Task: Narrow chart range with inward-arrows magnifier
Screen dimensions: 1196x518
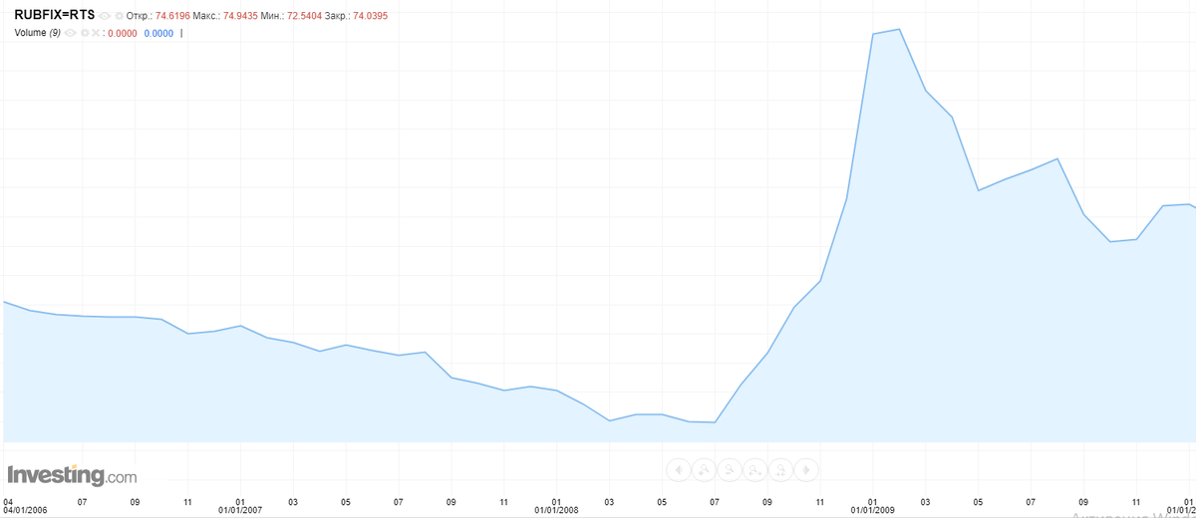Action: pyautogui.click(x=780, y=469)
